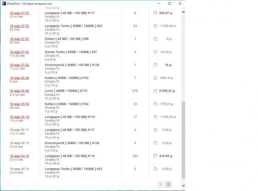Select table name Langepas [ 40 BB / 100 BB] #115
Screen dimensions: 258x191
pyautogui.click(x=70, y=117)
